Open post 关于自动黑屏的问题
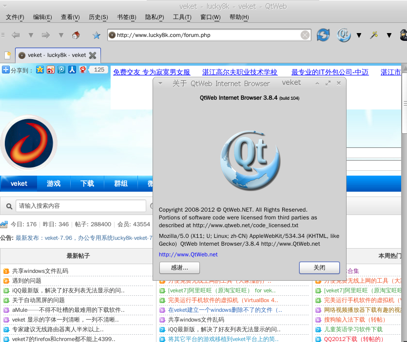Screen dimensions: 407x342 click(39, 300)
